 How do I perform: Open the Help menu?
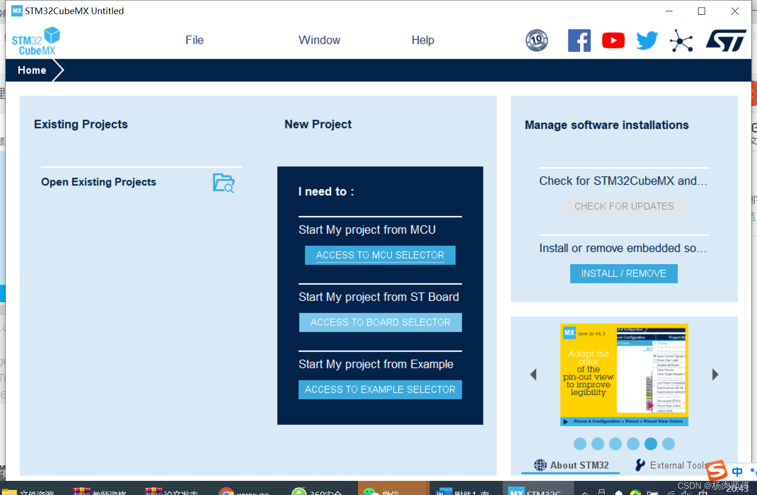(423, 40)
